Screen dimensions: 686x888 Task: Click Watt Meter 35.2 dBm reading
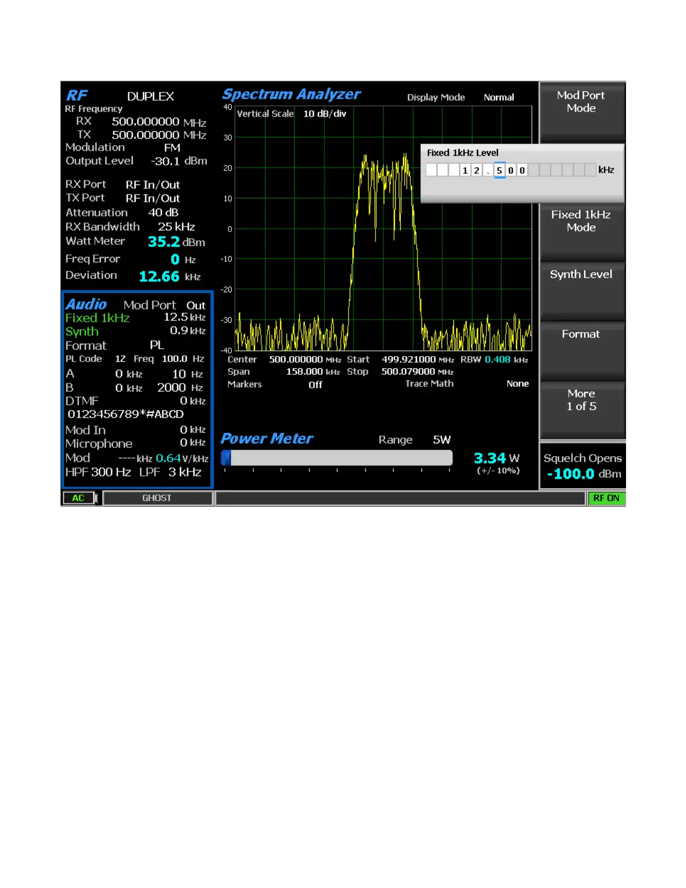pos(176,242)
